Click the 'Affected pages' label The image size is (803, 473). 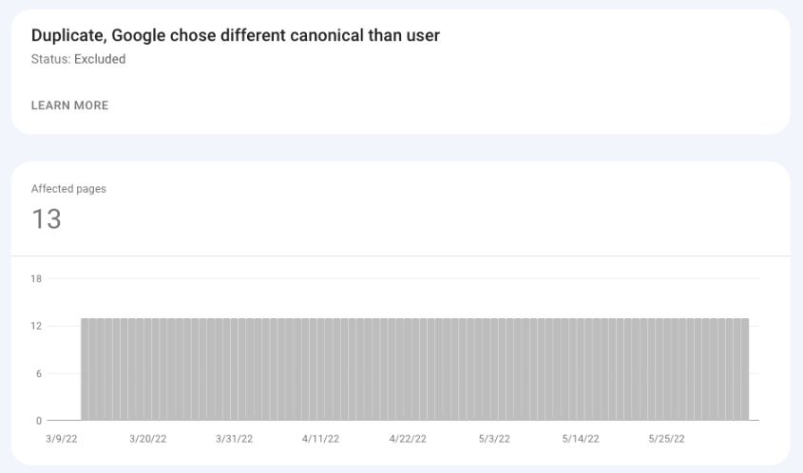(x=68, y=188)
